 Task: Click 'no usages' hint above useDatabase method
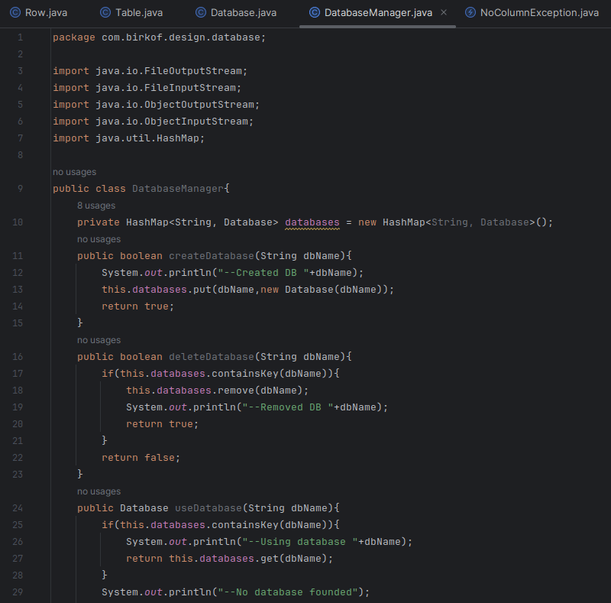tap(99, 491)
